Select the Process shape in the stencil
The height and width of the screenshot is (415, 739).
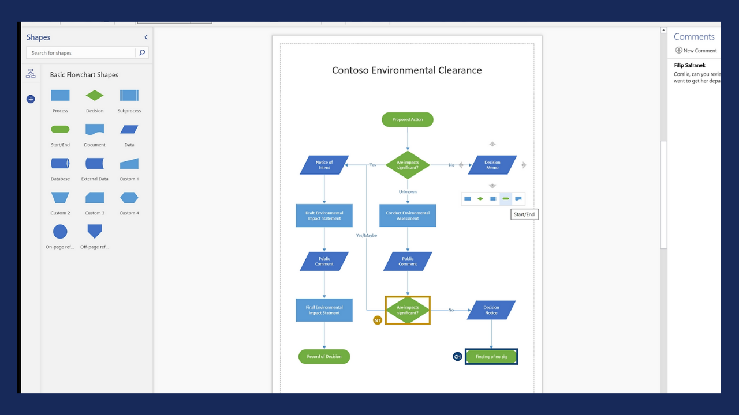coord(60,96)
